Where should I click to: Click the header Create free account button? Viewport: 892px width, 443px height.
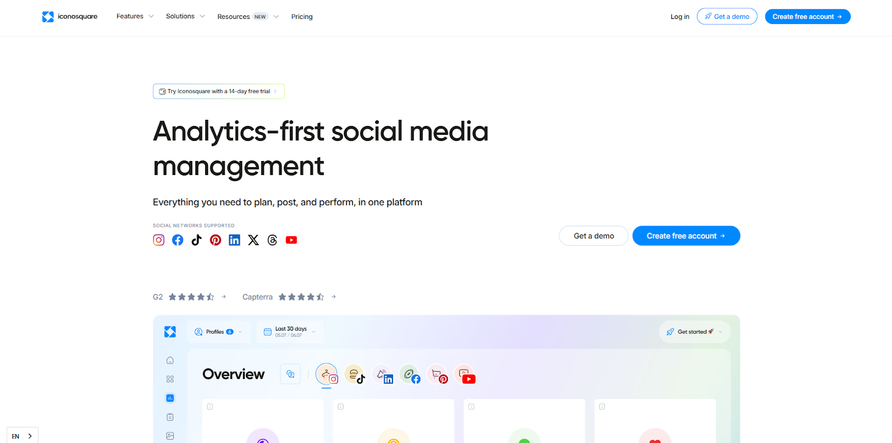tap(807, 17)
